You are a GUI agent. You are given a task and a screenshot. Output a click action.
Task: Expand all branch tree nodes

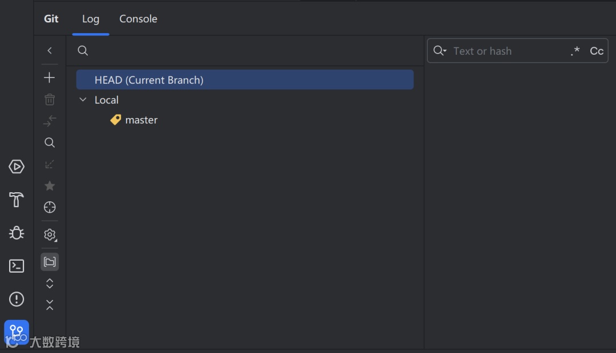click(x=50, y=283)
